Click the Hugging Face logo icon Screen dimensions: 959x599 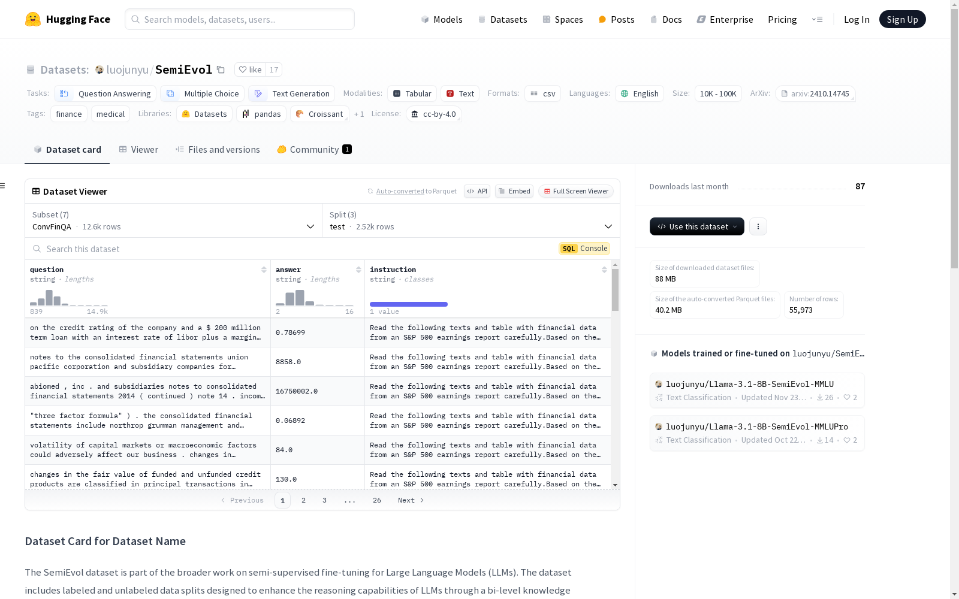point(33,19)
